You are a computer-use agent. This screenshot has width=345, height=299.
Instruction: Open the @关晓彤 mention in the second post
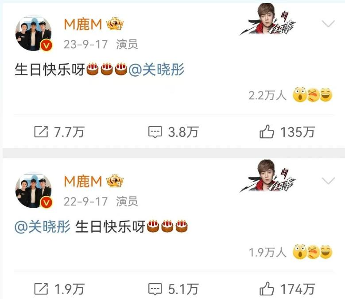tap(43, 226)
